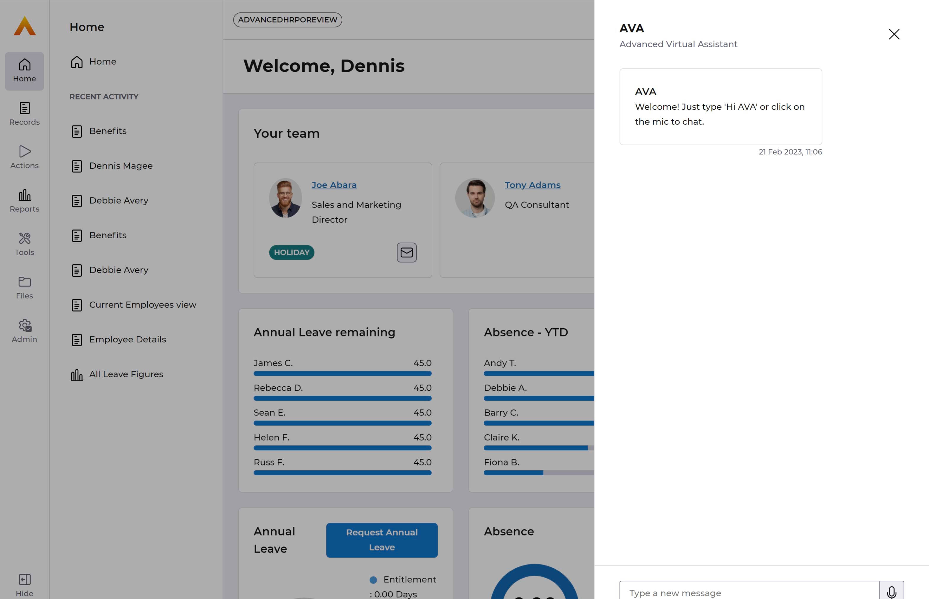
Task: Send email to Joe Abara
Action: click(407, 252)
